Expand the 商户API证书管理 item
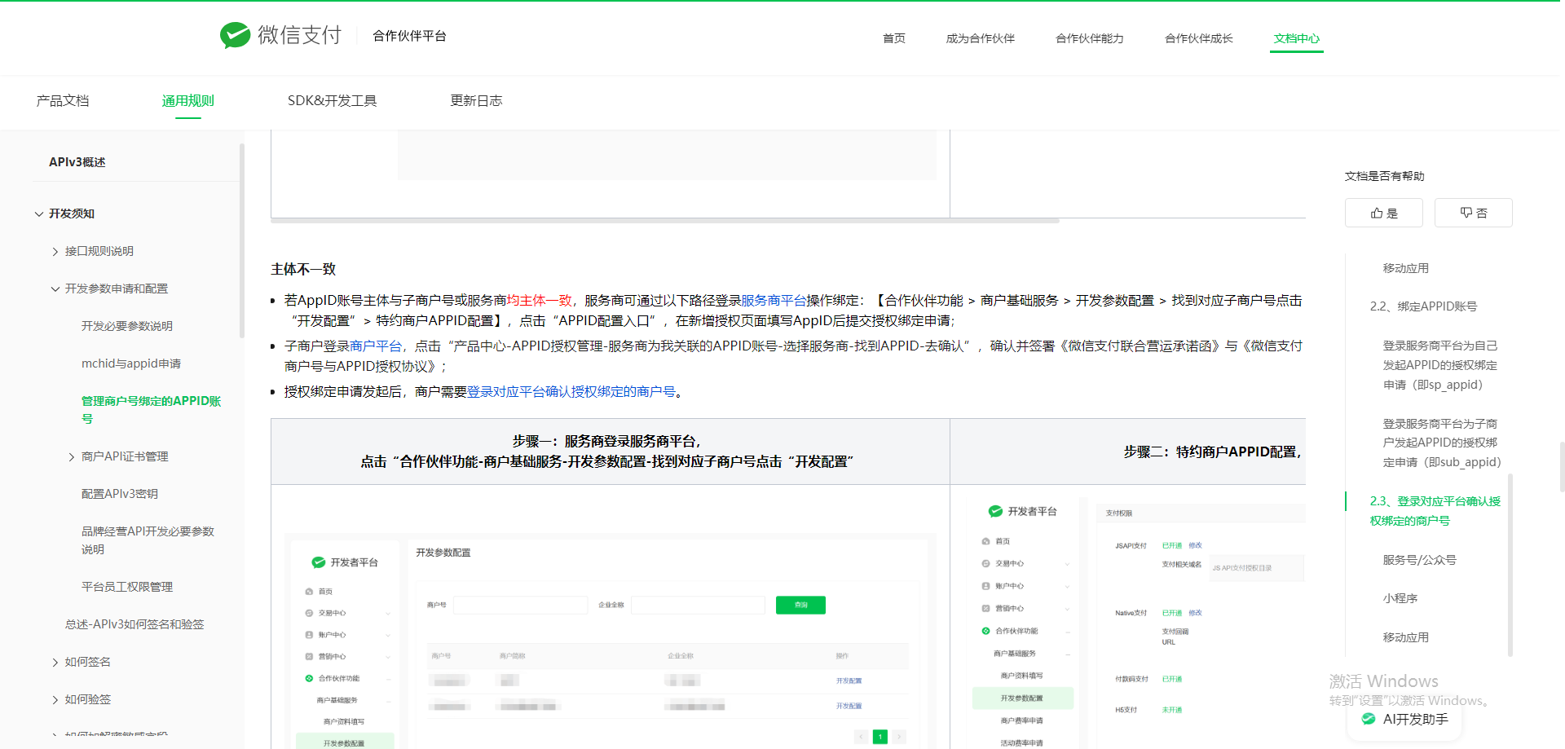The height and width of the screenshot is (749, 1565). pyautogui.click(x=72, y=456)
